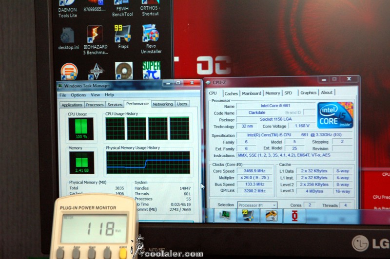Image resolution: width=390 pixels, height=259 pixels.
Task: Switch to the Applications tab
Action: 72,105
